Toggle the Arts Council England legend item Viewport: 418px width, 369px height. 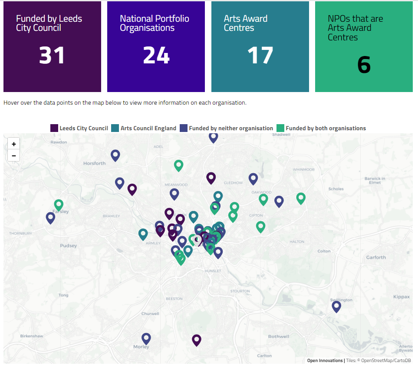144,128
